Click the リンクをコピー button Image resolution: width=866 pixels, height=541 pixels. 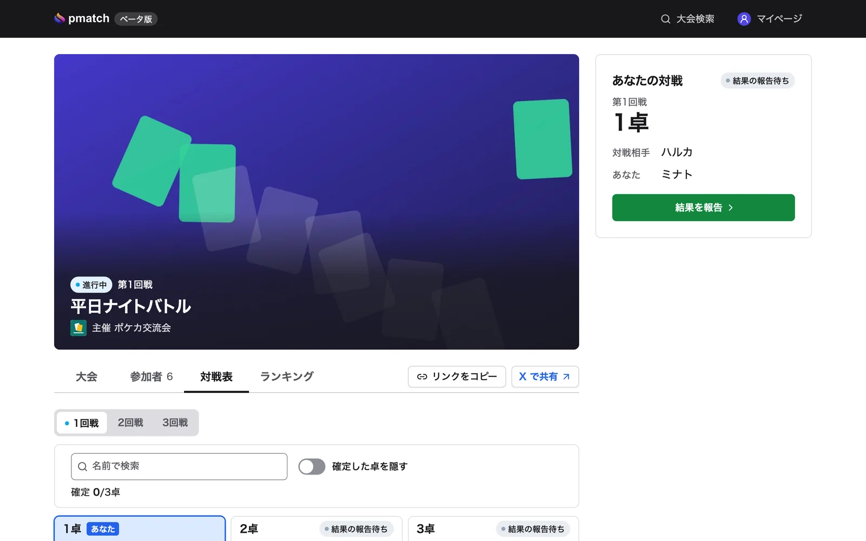(457, 377)
